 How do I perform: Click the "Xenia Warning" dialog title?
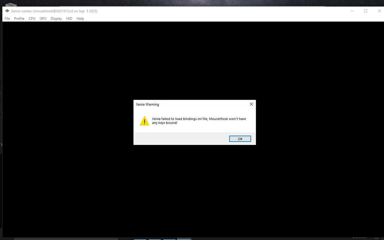(147, 104)
